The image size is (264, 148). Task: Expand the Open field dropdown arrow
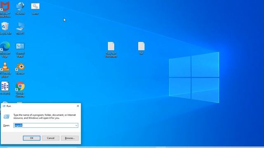pyautogui.click(x=76, y=125)
